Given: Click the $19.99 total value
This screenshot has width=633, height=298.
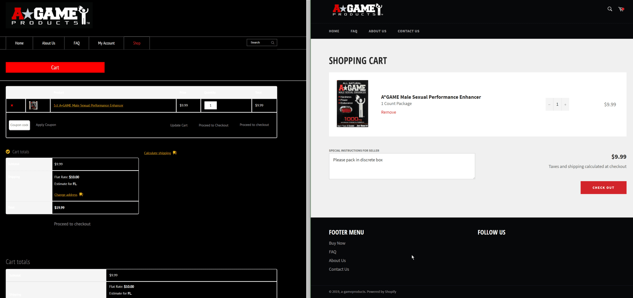Looking at the screenshot, I should 59,208.
